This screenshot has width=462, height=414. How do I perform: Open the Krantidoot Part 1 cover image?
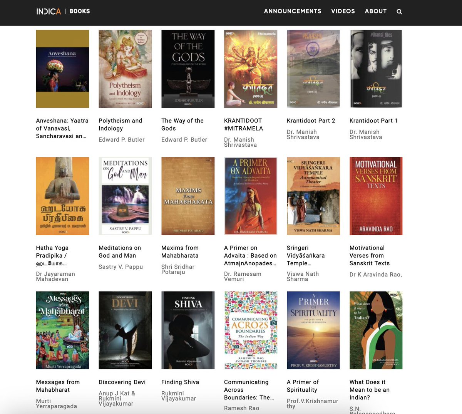coord(376,69)
